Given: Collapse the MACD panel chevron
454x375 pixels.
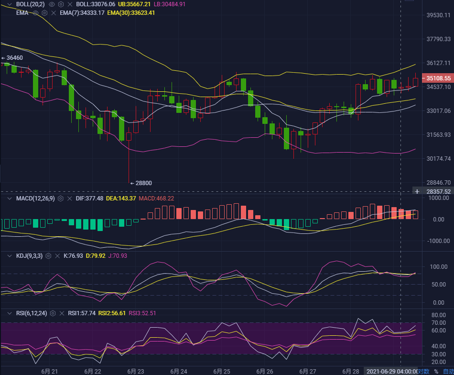Looking at the screenshot, I should coord(10,199).
